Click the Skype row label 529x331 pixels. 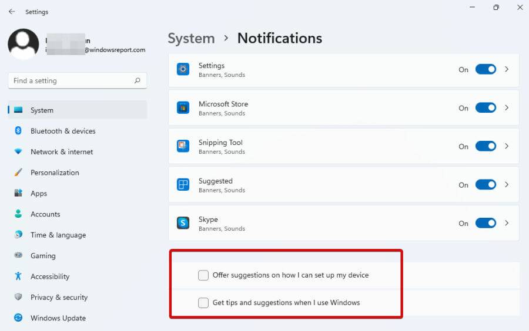point(208,219)
